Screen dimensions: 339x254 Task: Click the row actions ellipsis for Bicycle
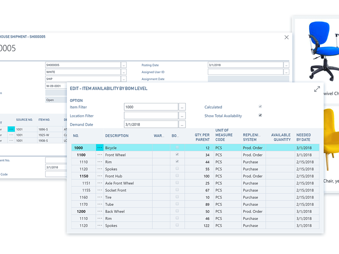(x=100, y=148)
